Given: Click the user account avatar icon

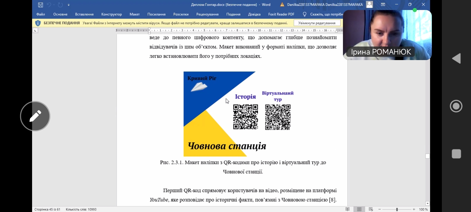Looking at the screenshot, I should pyautogui.click(x=369, y=4).
